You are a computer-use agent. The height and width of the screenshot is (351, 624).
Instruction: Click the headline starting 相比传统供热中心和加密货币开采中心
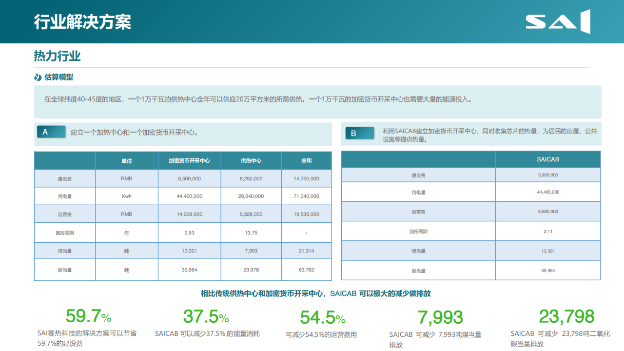(316, 293)
